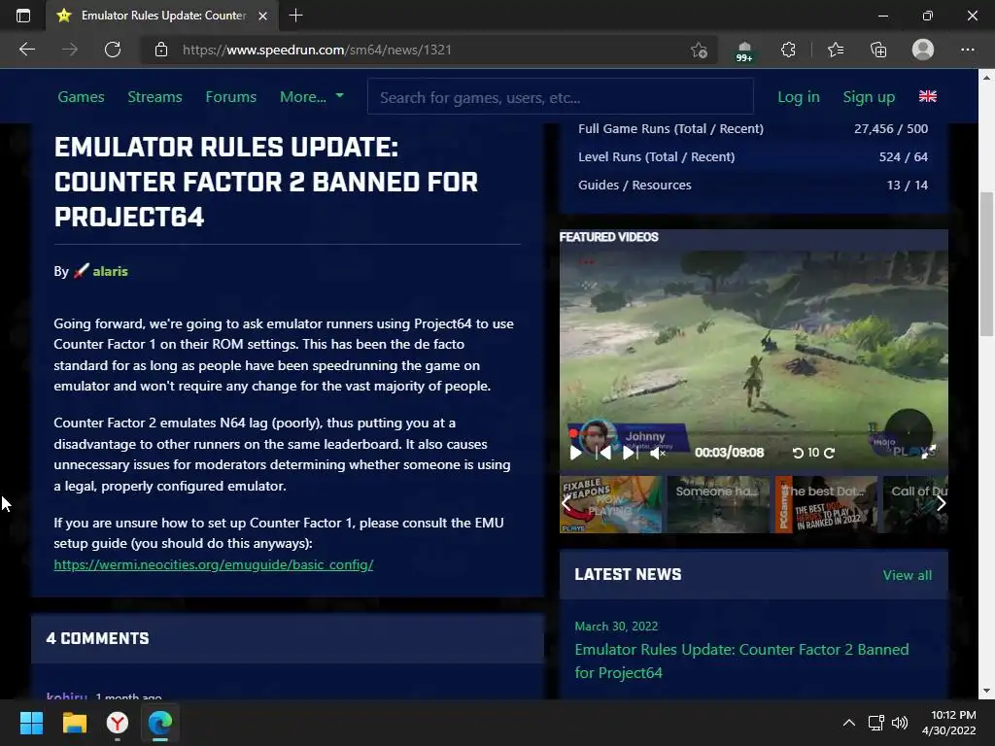Screen dimensions: 995x746
Task: Open the Windows Start menu
Action: point(31,723)
